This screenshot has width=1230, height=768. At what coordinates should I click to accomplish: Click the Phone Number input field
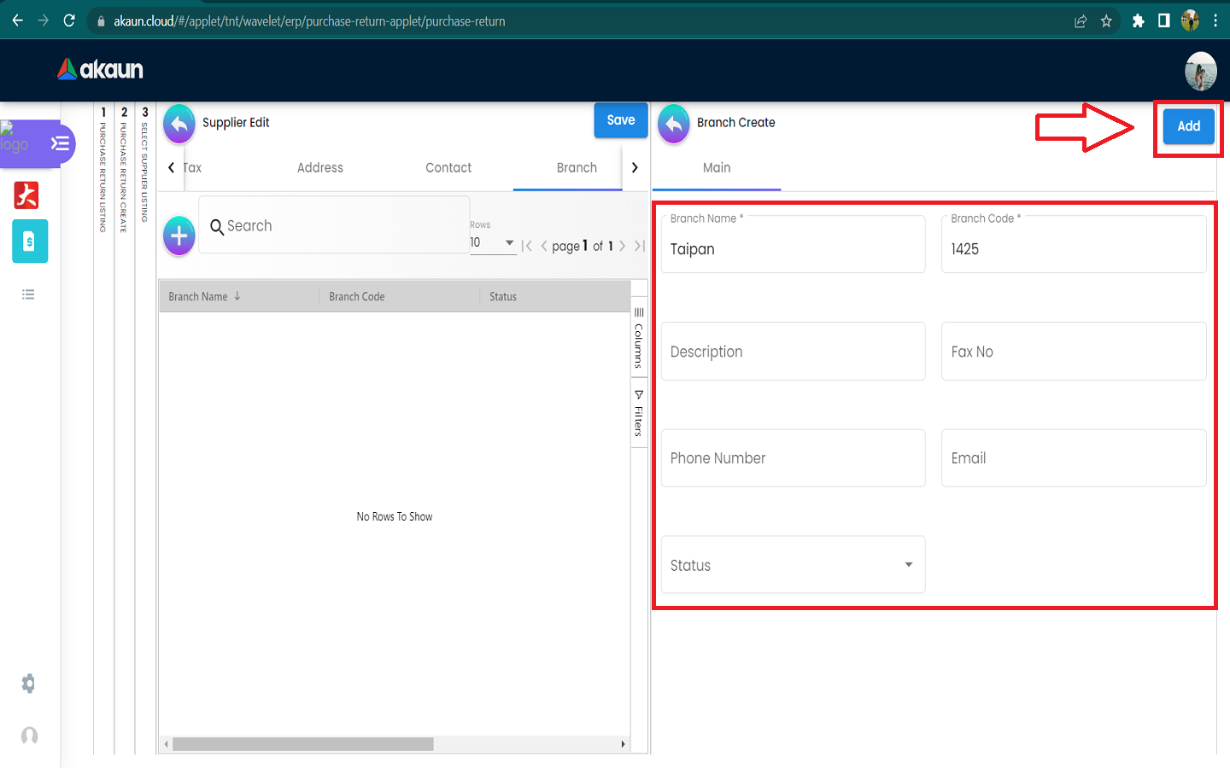(x=793, y=458)
